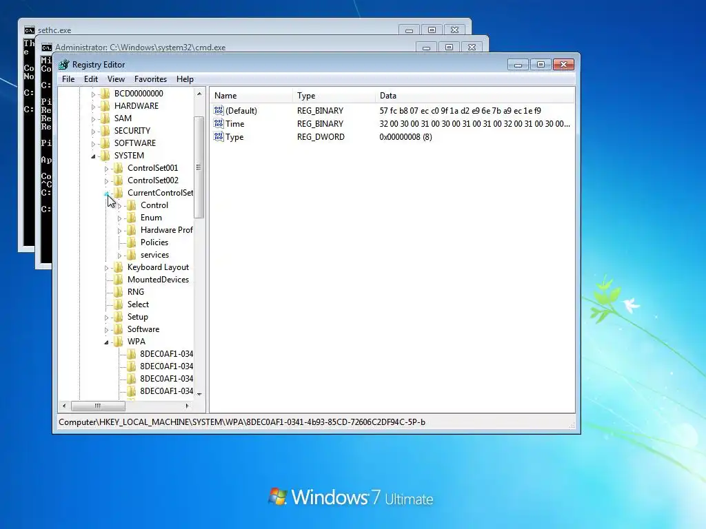Click the tree horizontal scrollbar thumb

tap(98, 406)
